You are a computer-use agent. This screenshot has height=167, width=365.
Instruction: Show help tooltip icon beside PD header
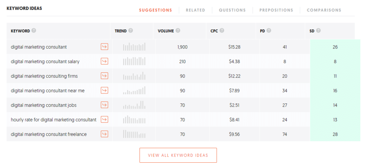pos(269,31)
